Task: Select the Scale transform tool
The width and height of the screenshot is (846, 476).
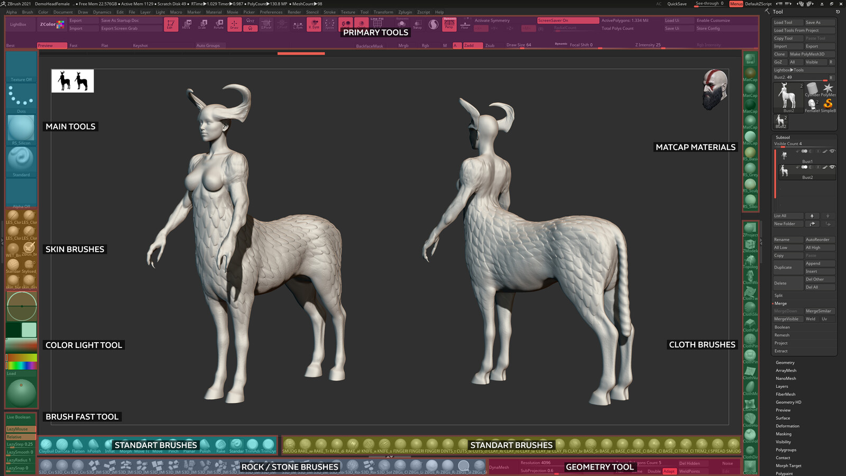Action: coord(203,24)
